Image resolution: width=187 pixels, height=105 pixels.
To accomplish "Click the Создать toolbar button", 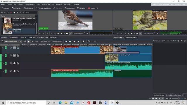I will 6,8.
